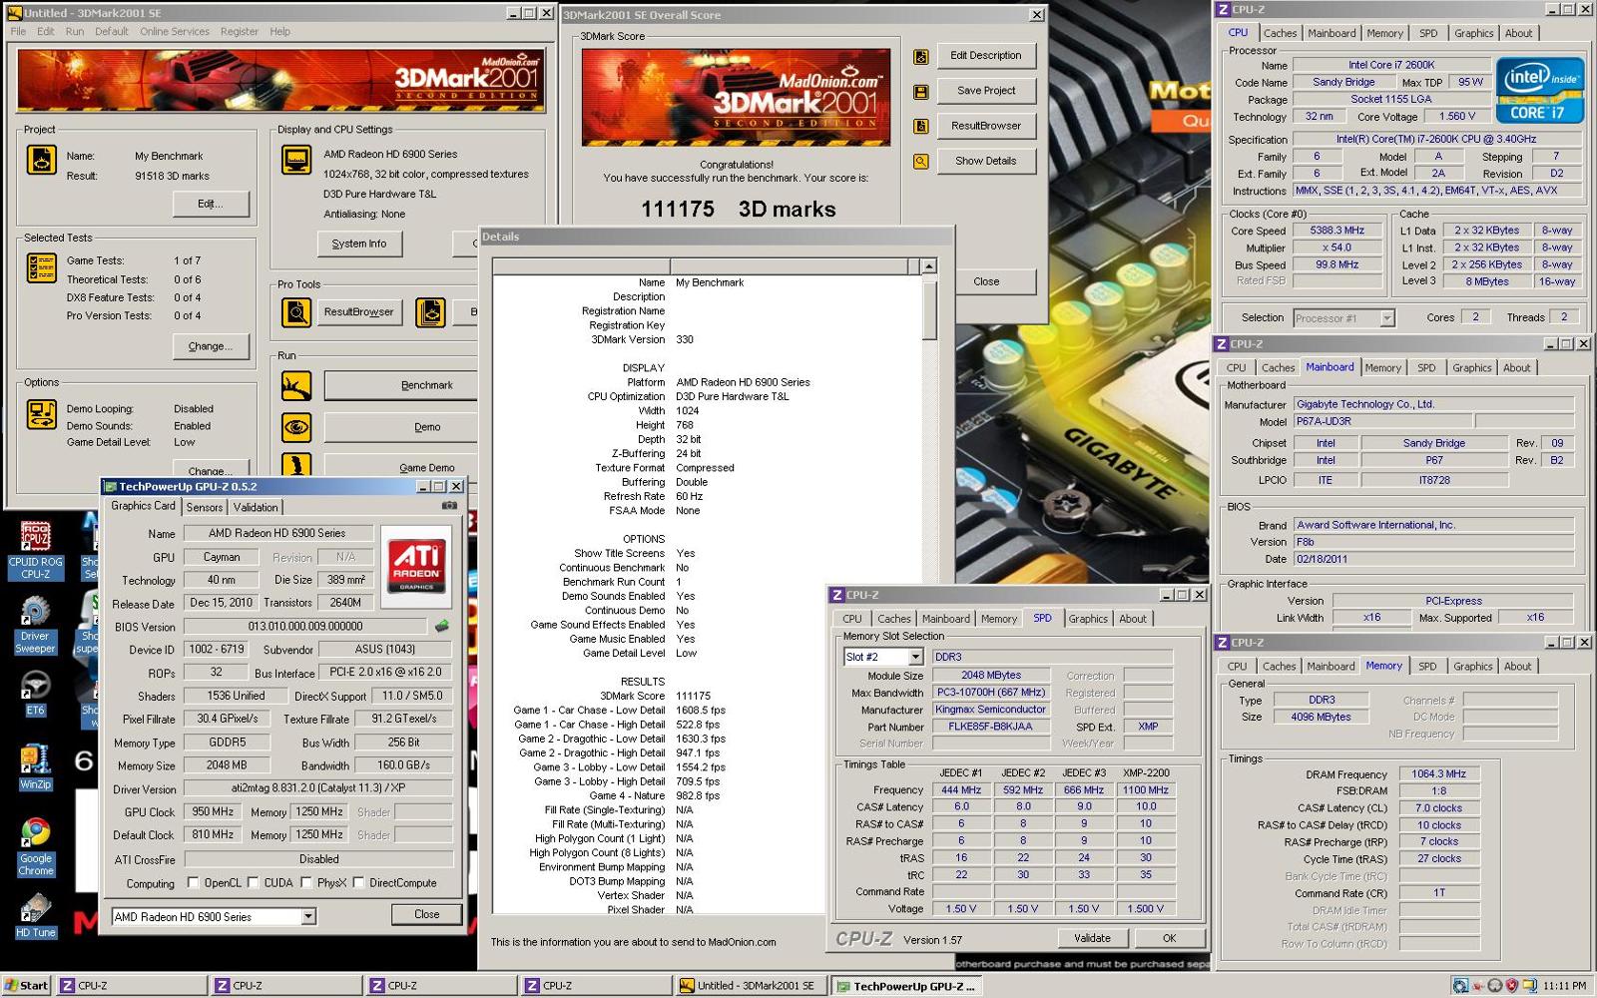1597x998 pixels.
Task: Click the TechPowerUp GPU-Z taskbar button
Action: click(906, 986)
